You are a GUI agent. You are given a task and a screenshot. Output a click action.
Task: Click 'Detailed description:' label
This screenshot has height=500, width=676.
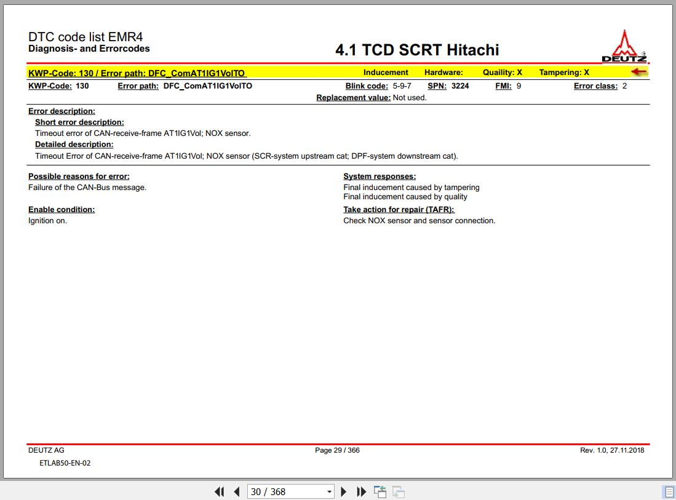coord(74,145)
